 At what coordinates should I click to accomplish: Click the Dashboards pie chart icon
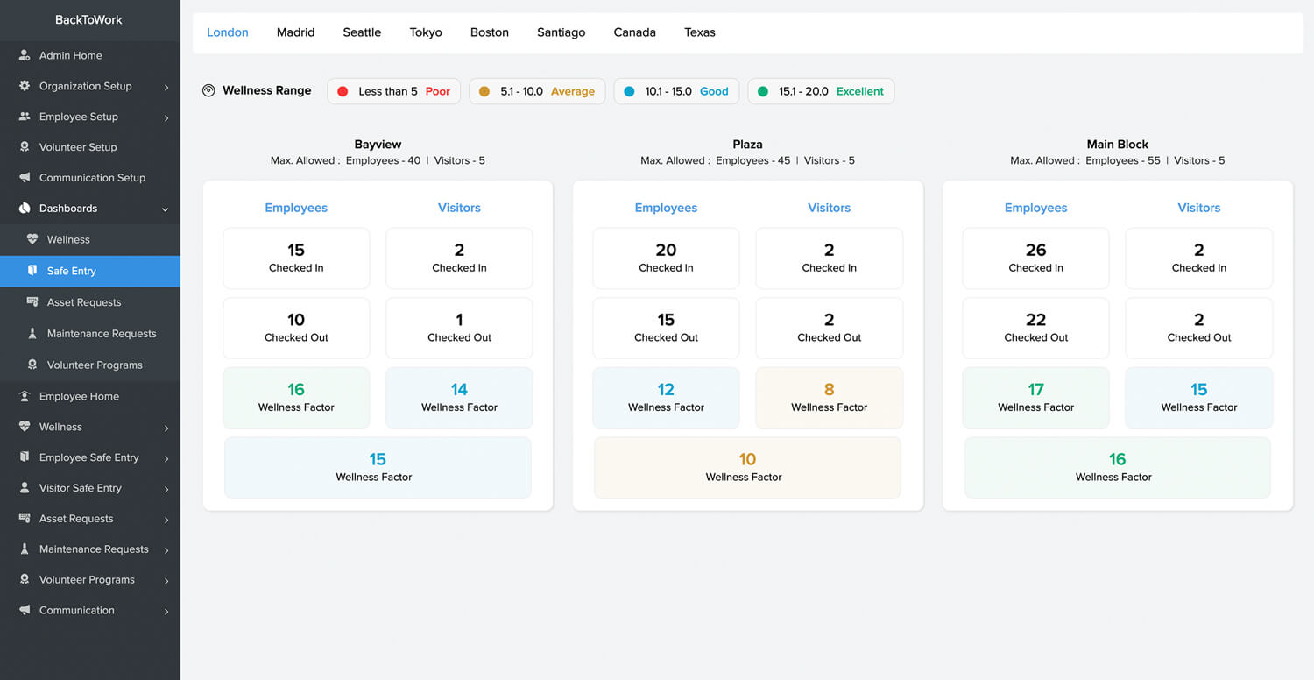(25, 209)
